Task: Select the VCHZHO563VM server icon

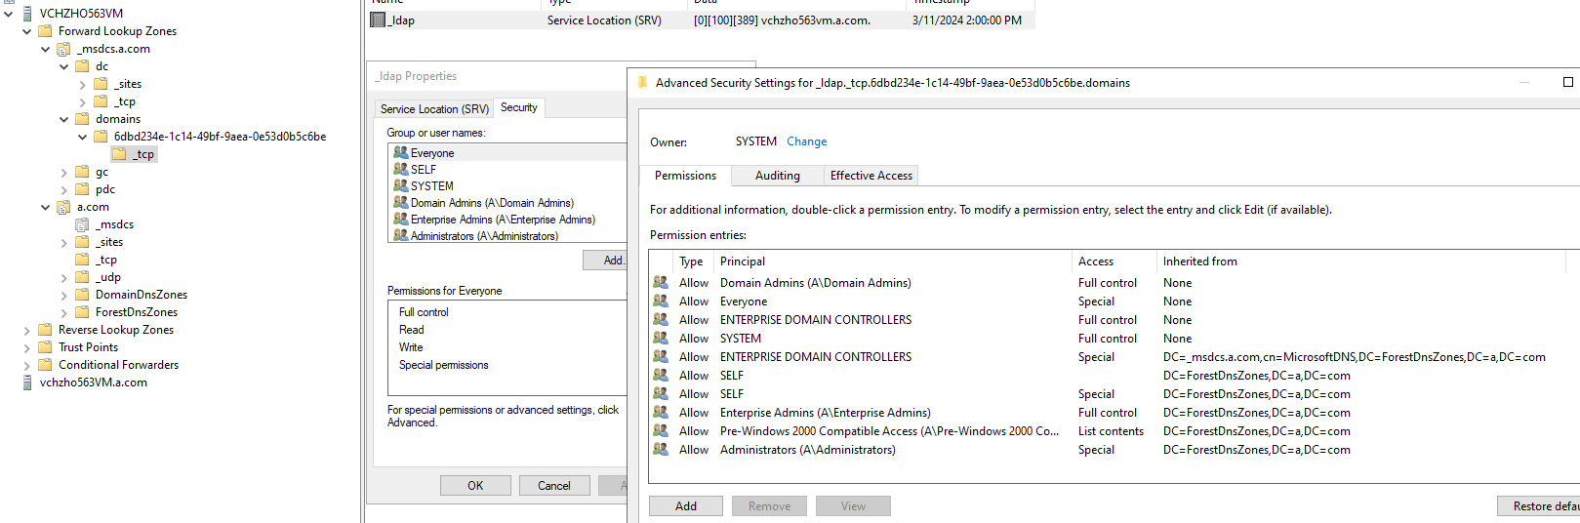Action: pos(27,14)
